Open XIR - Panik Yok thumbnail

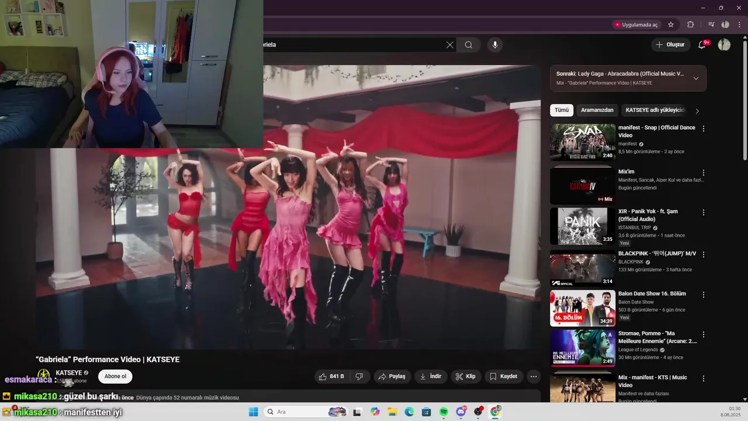click(583, 226)
